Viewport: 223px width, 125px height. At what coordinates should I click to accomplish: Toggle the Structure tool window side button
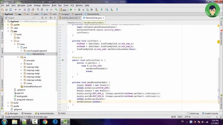pyautogui.click(x=2, y=37)
